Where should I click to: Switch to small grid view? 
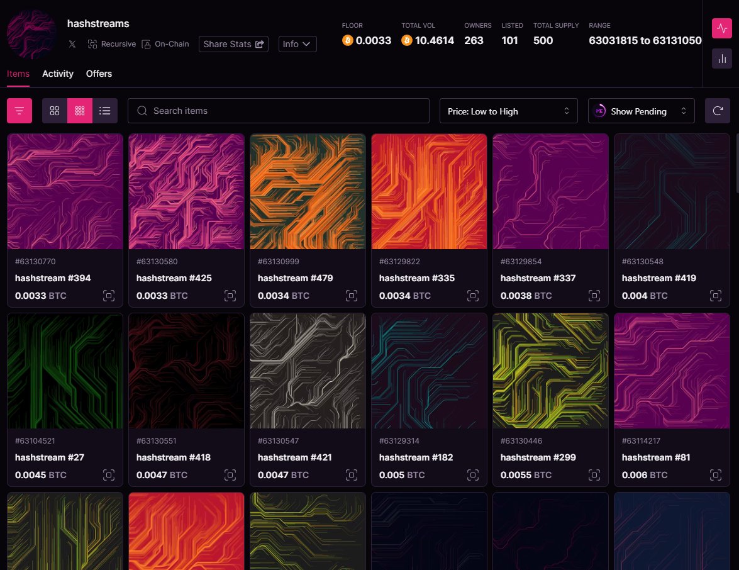[80, 111]
